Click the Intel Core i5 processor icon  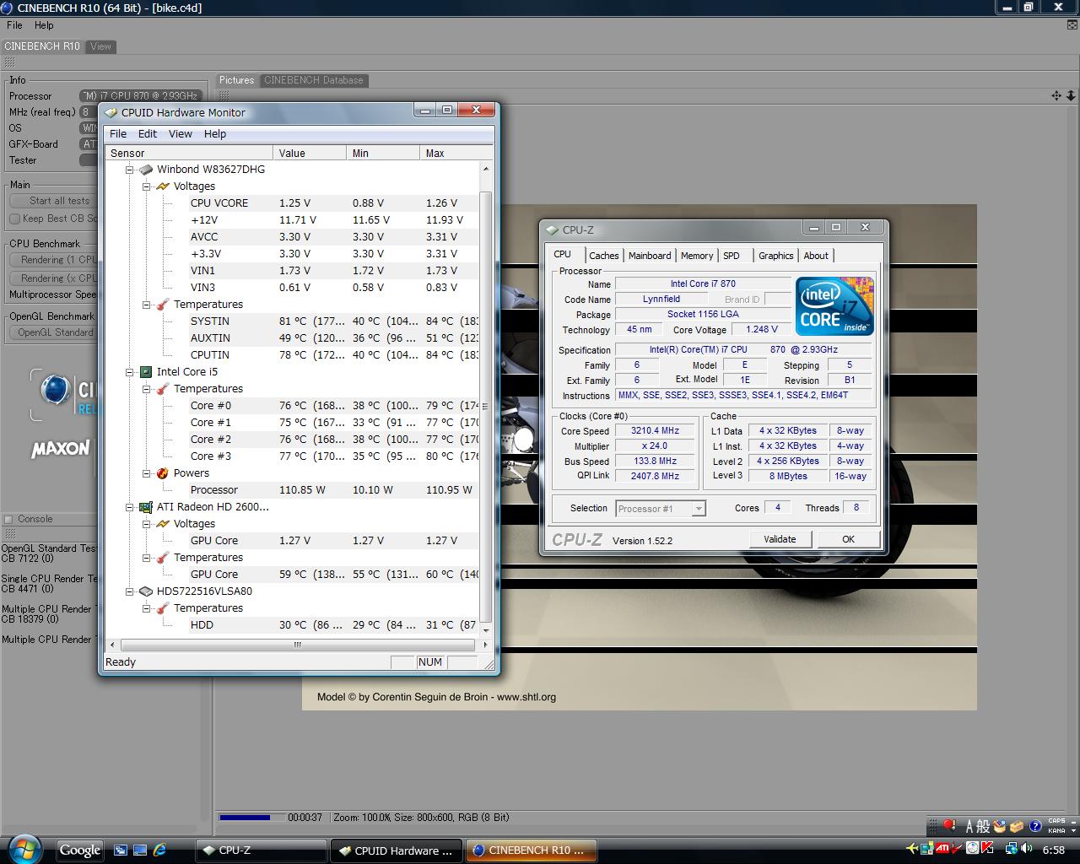tap(146, 372)
